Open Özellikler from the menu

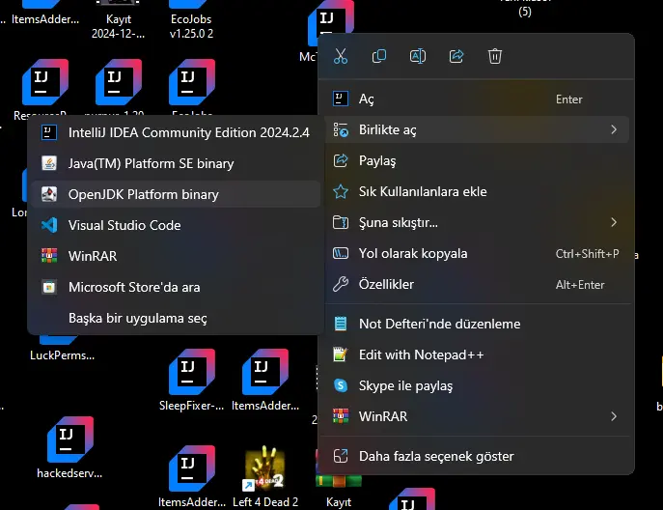[x=477, y=284]
